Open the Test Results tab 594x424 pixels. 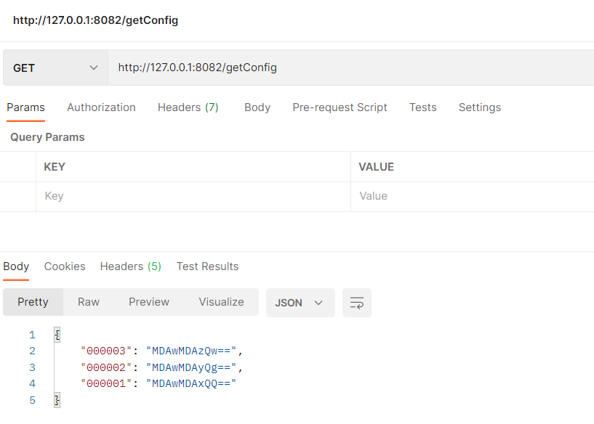tap(207, 266)
